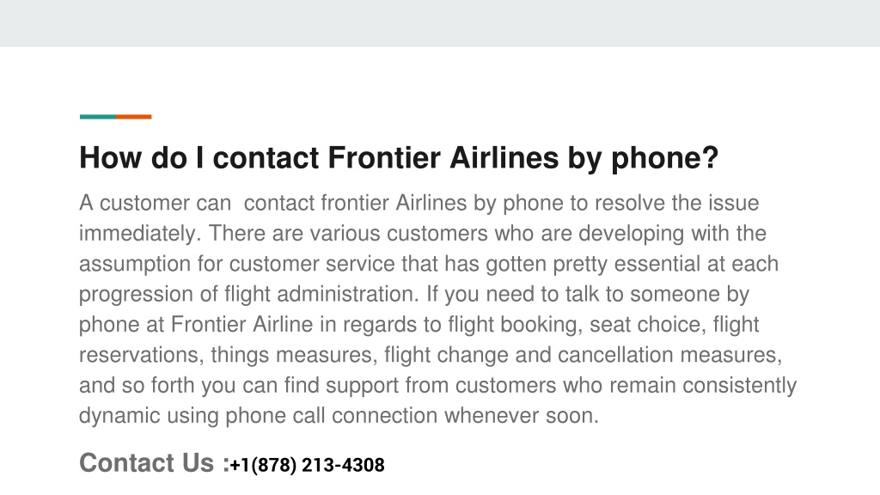880x495 pixels.
Task: Click the teal segment of the accent bar
Action: [98, 117]
